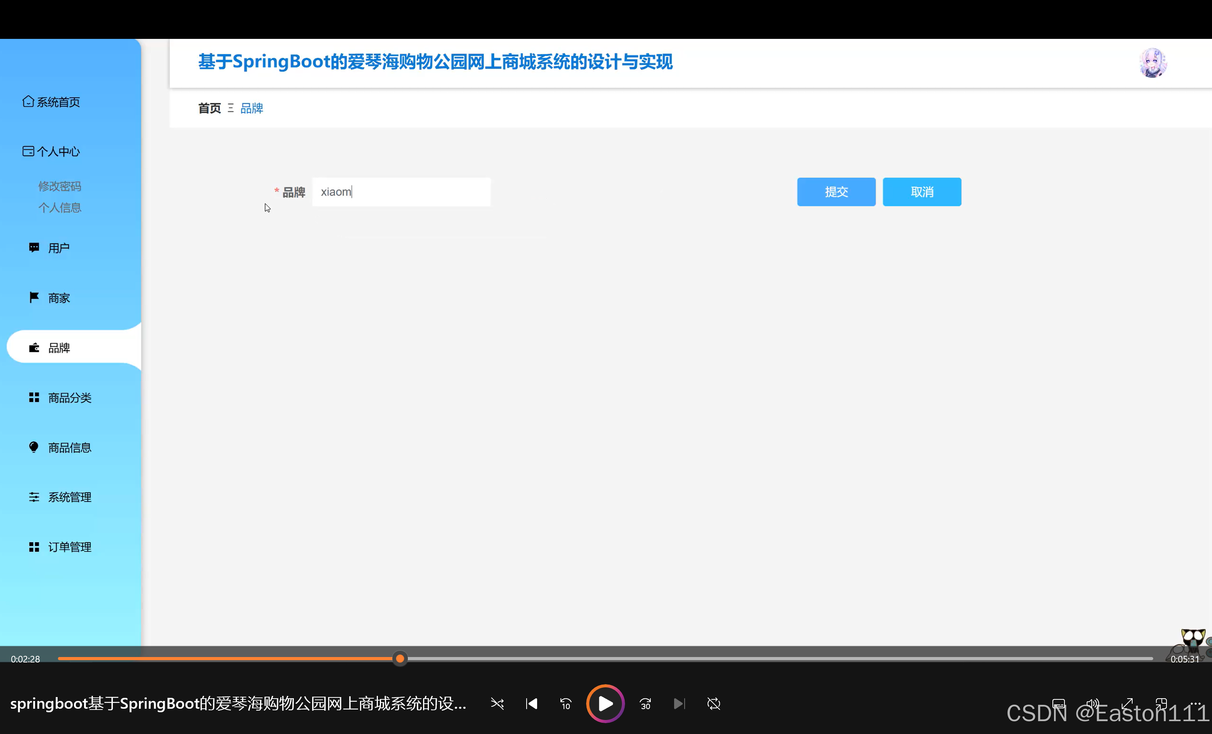Open the more options ellipsis
This screenshot has height=734, width=1212.
click(x=1196, y=704)
